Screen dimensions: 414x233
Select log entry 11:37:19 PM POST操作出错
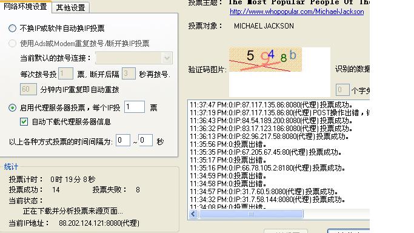pos(279,112)
